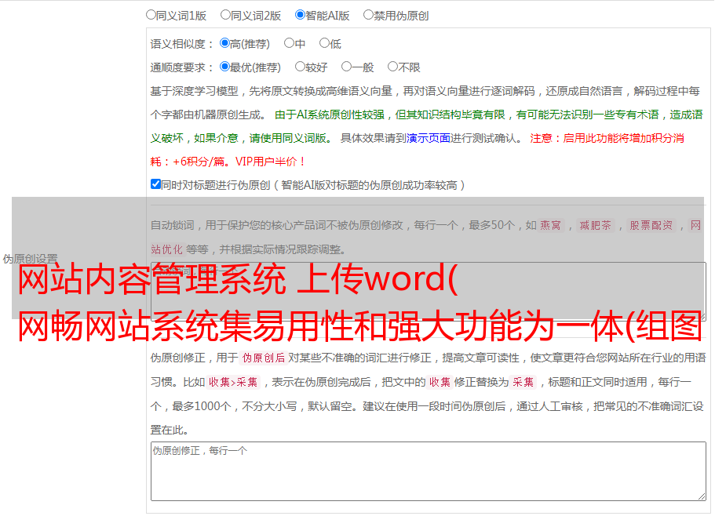Set 语义相似度 to 中

click(289, 43)
